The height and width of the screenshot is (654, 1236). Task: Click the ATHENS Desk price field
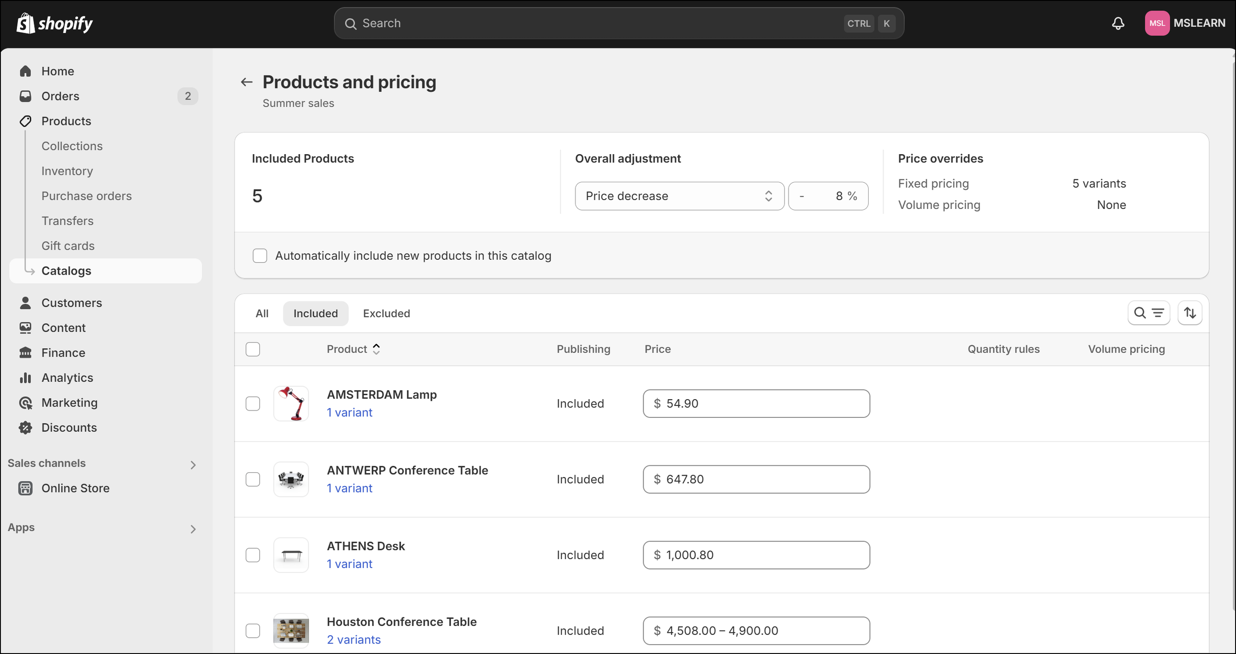[756, 555]
